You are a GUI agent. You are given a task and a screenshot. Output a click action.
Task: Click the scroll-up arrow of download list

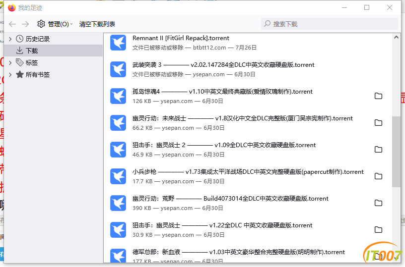coord(396,37)
